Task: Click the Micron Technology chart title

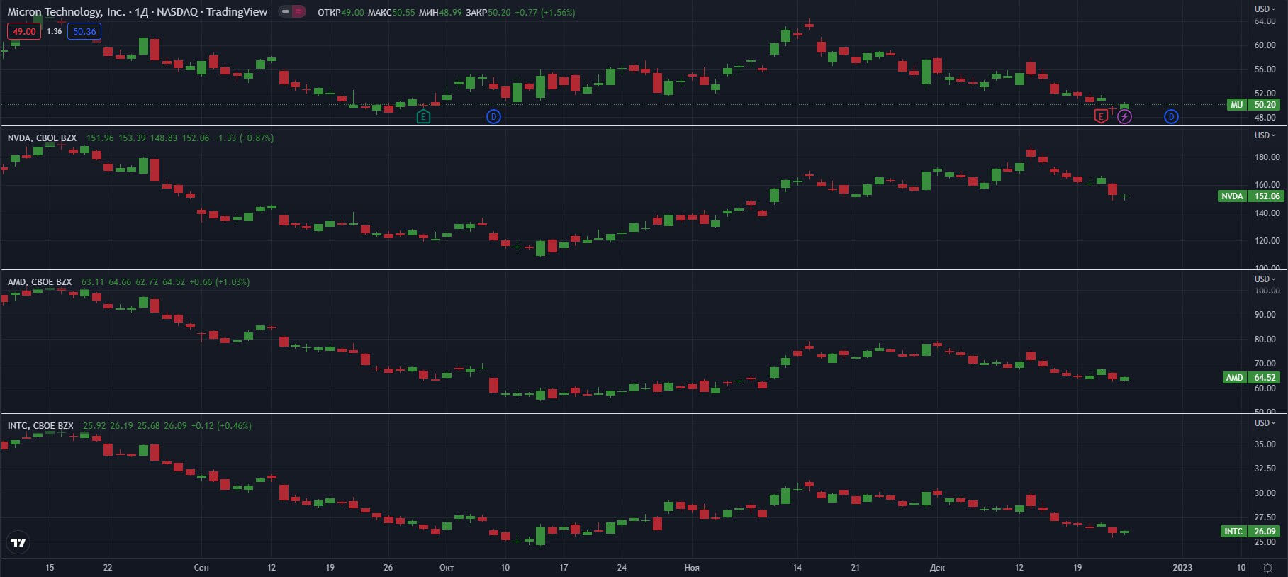Action: (138, 12)
